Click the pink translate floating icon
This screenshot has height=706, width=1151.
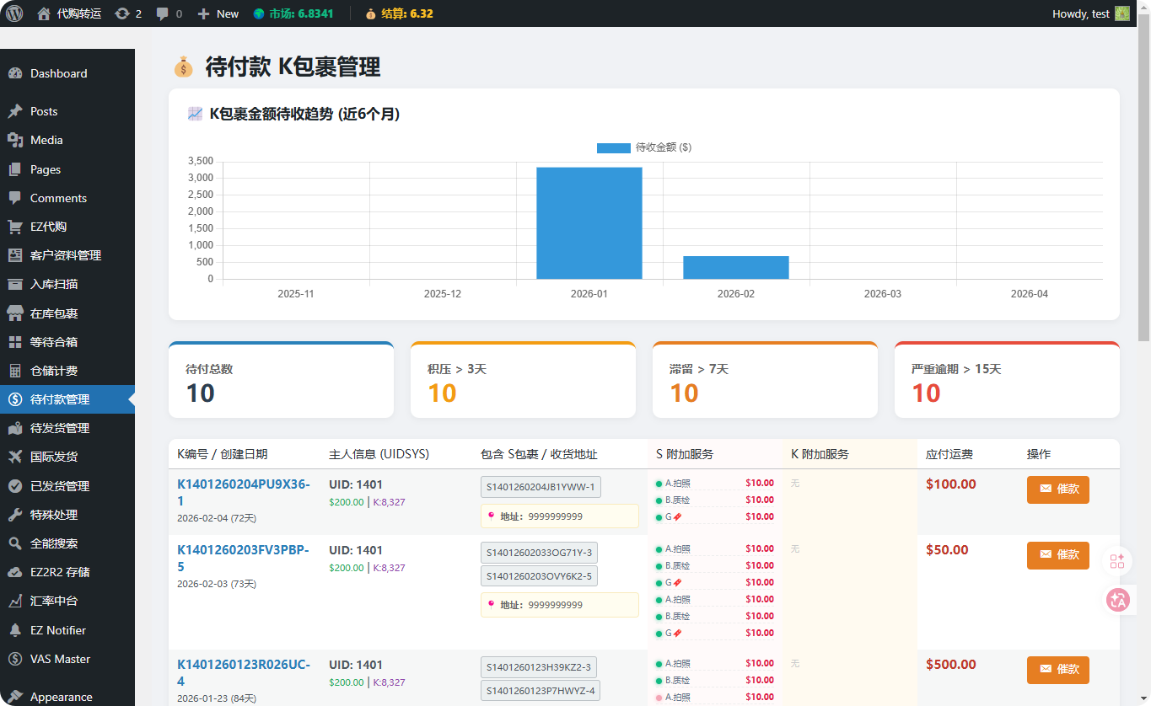tap(1118, 600)
